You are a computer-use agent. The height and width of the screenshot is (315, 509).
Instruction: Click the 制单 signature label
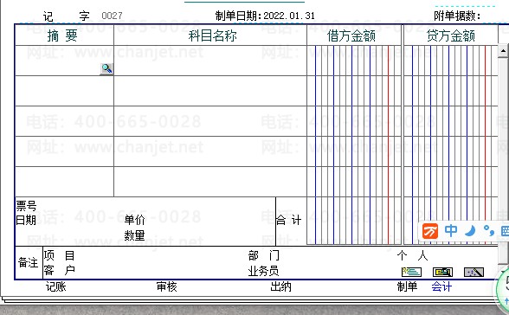pos(407,286)
